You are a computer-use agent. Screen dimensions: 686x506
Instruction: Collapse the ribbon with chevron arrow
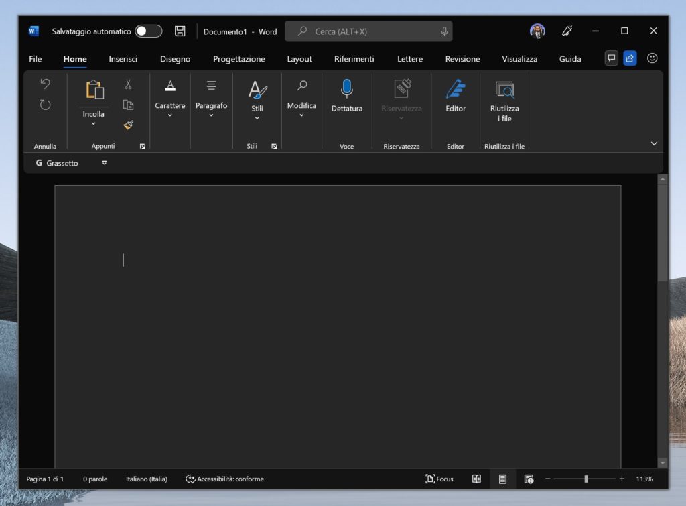tap(654, 143)
